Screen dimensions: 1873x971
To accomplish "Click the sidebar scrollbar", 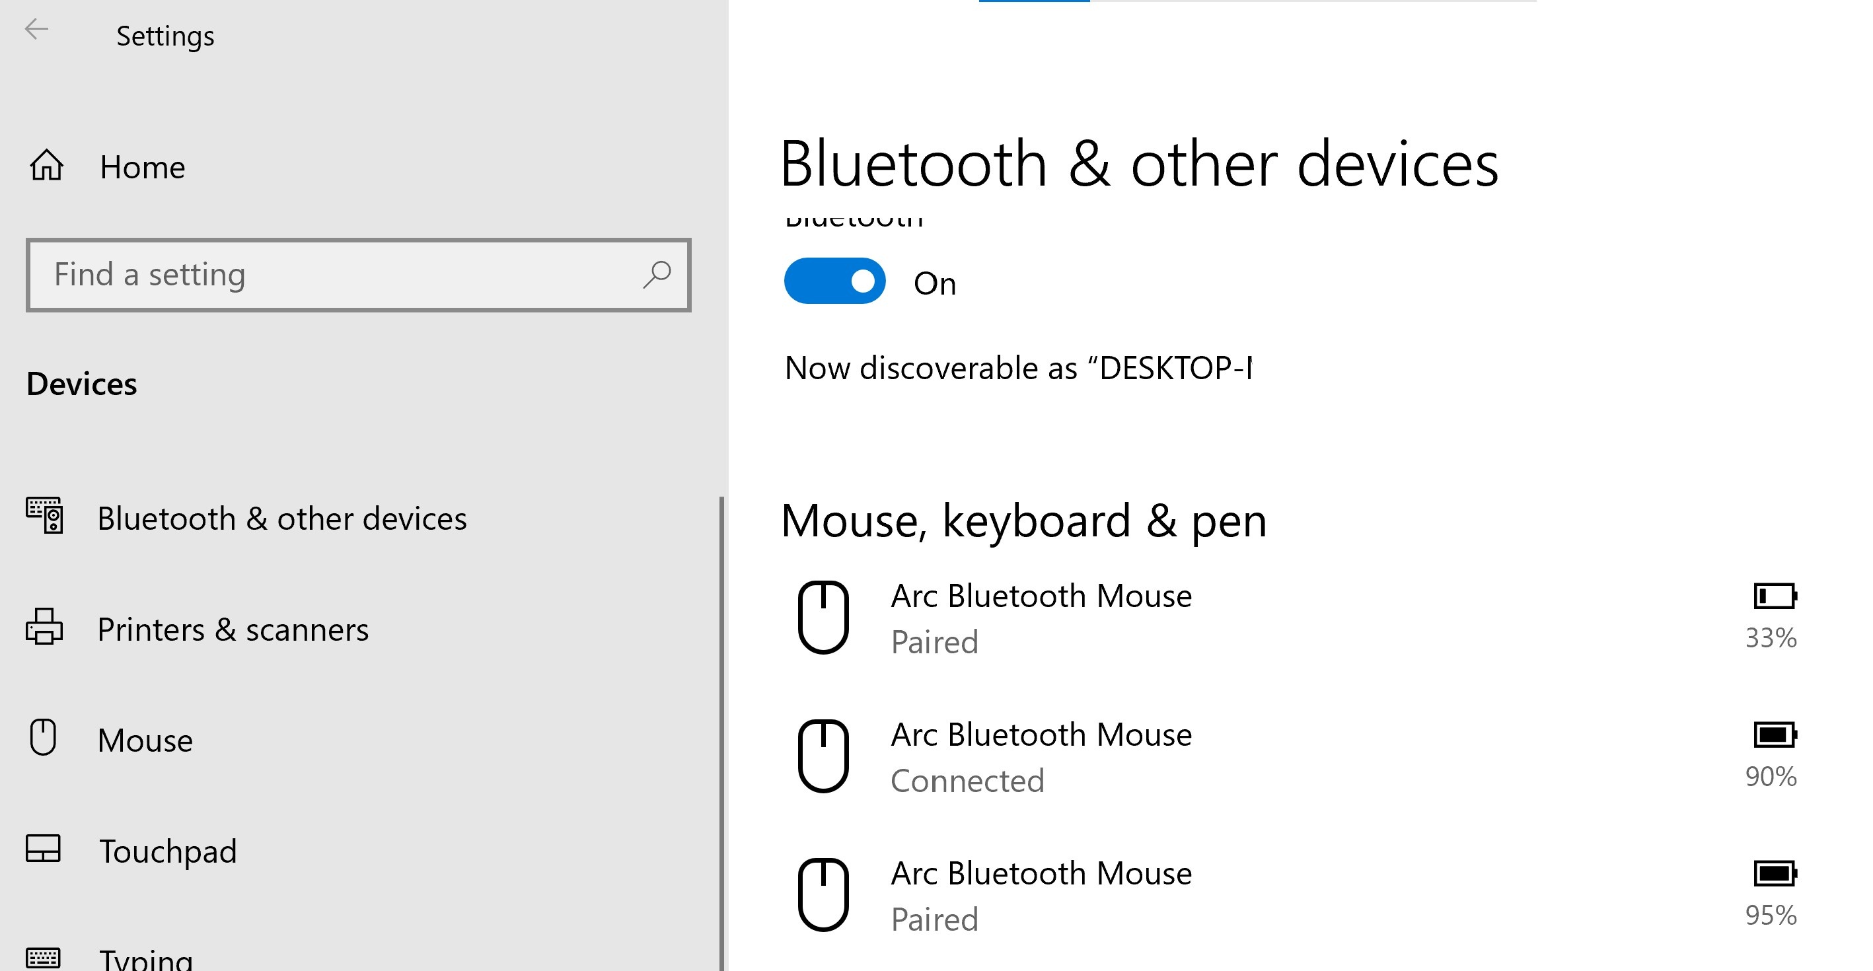I will 721,727.
